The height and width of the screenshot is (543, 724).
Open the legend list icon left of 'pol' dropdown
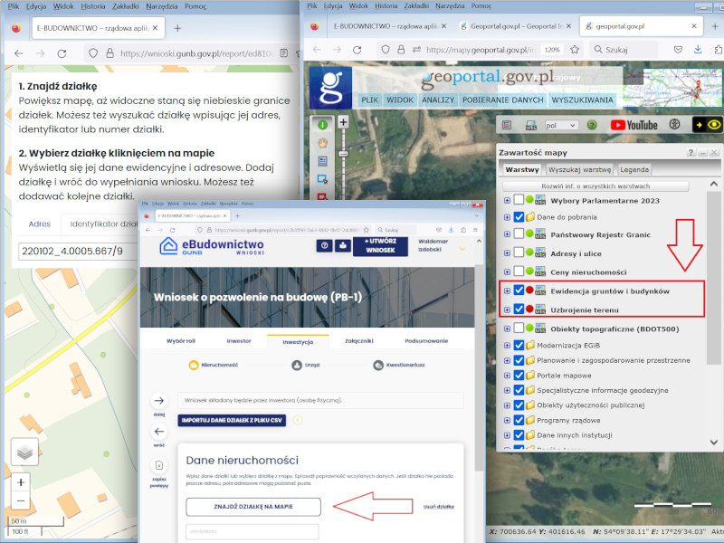507,125
